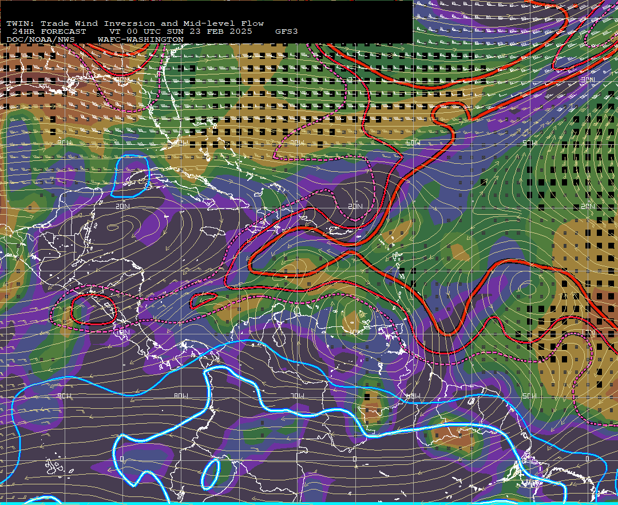Click the Jamaica island outline
618x505 pixels.
pyautogui.click(x=212, y=231)
